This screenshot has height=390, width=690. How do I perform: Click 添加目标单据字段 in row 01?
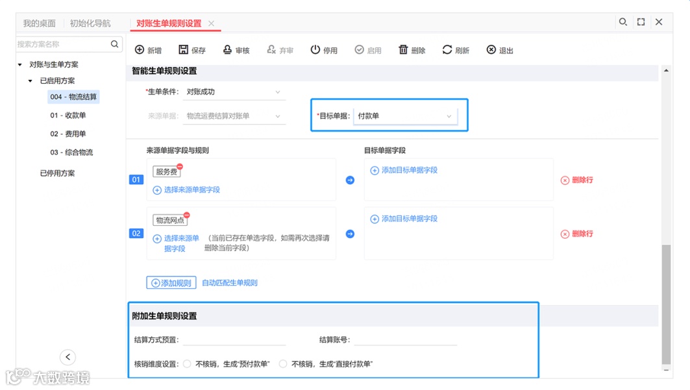404,170
